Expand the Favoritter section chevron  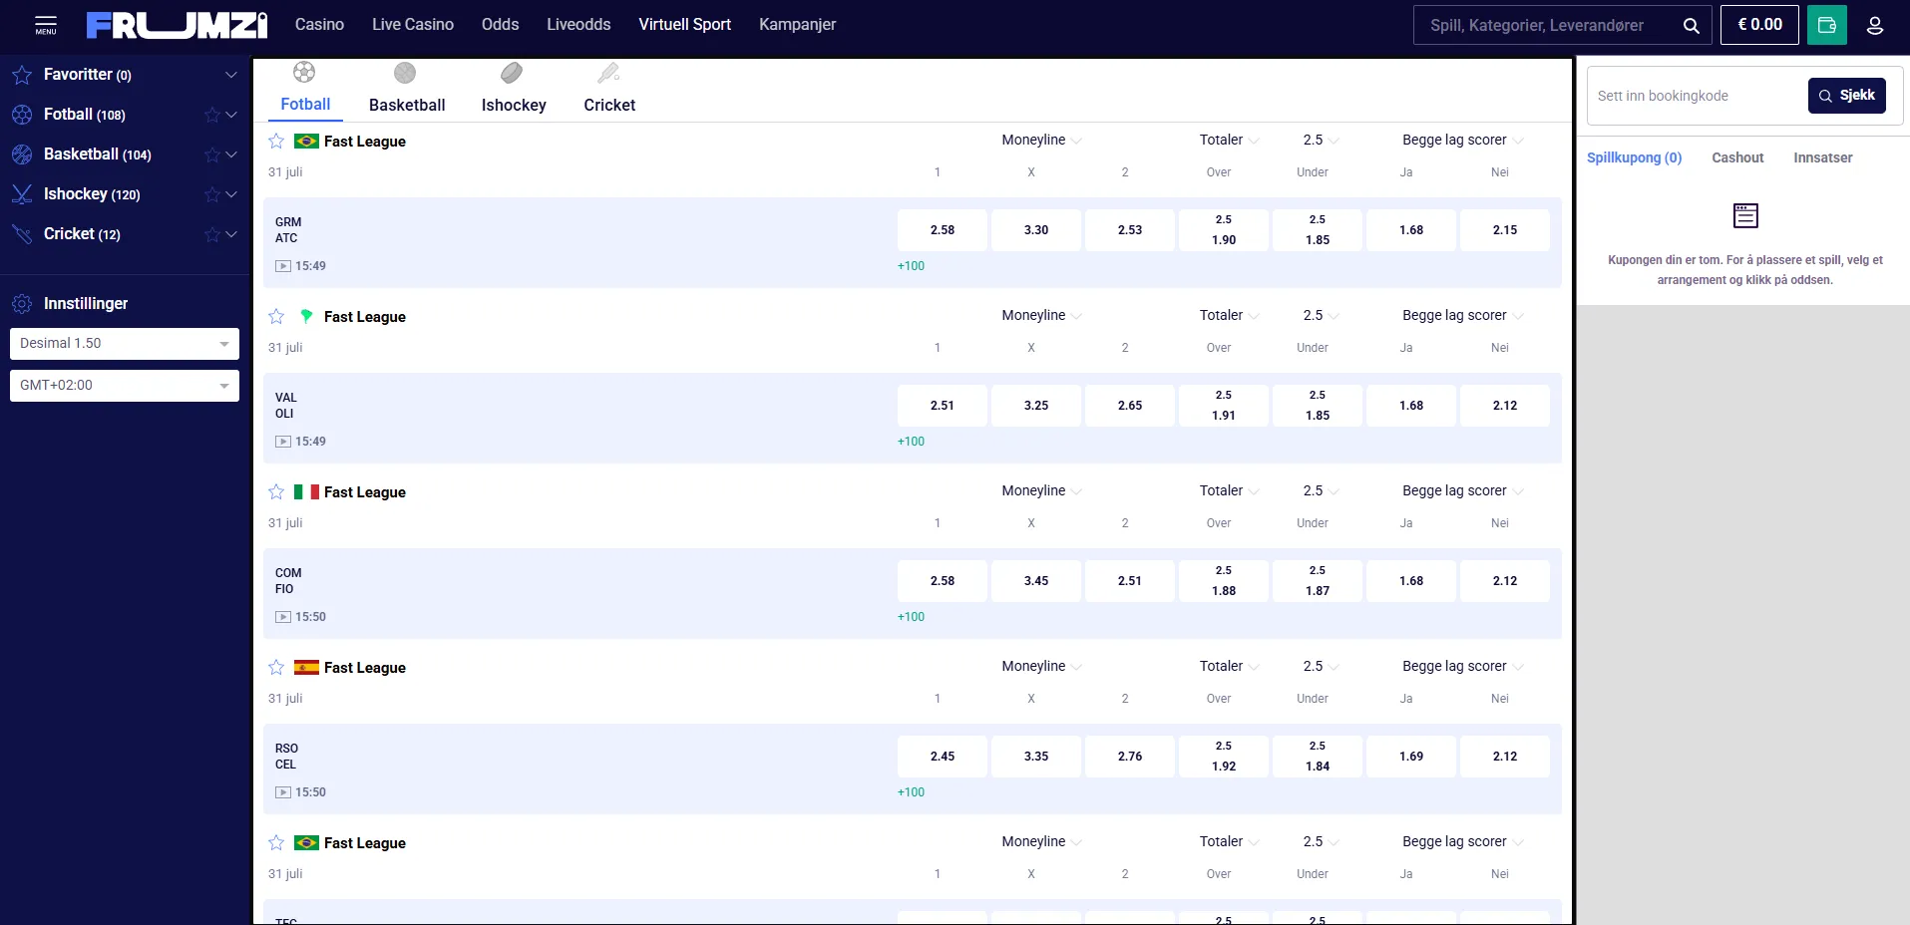(231, 75)
